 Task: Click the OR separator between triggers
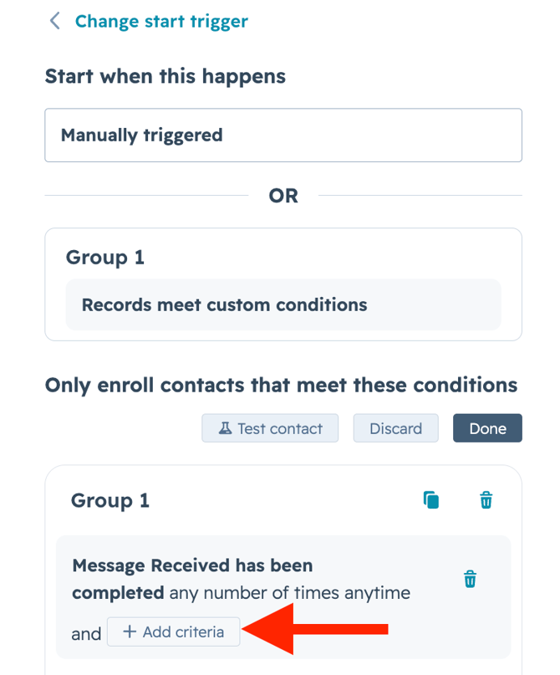pos(283,196)
